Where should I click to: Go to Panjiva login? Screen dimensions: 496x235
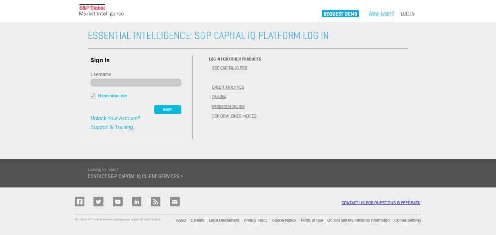pyautogui.click(x=219, y=97)
